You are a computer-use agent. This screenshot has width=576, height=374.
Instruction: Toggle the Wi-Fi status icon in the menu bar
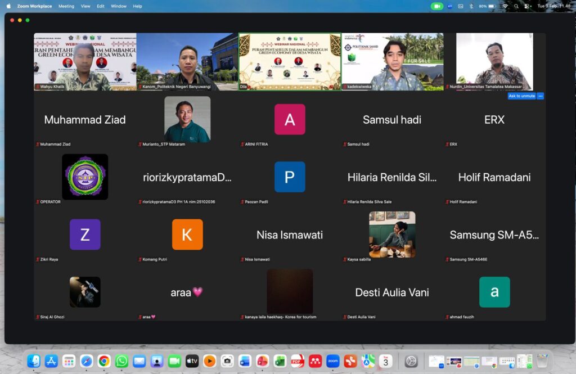click(505, 6)
